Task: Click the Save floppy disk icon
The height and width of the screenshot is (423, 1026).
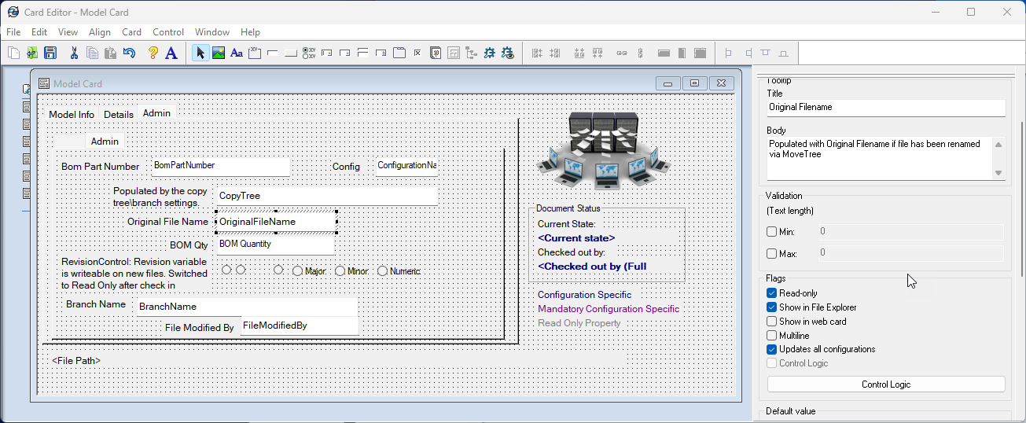Action: [50, 53]
